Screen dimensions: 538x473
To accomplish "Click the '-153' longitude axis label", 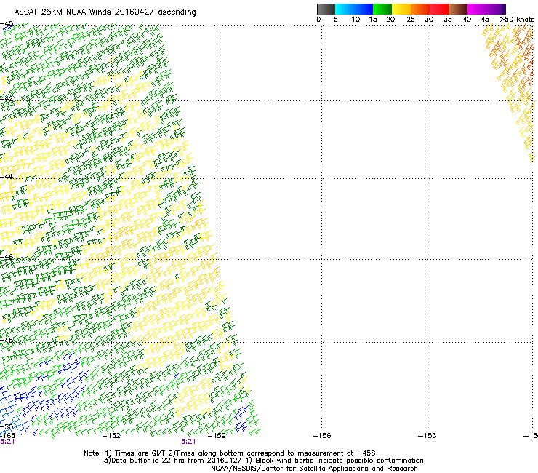I will (x=427, y=436).
